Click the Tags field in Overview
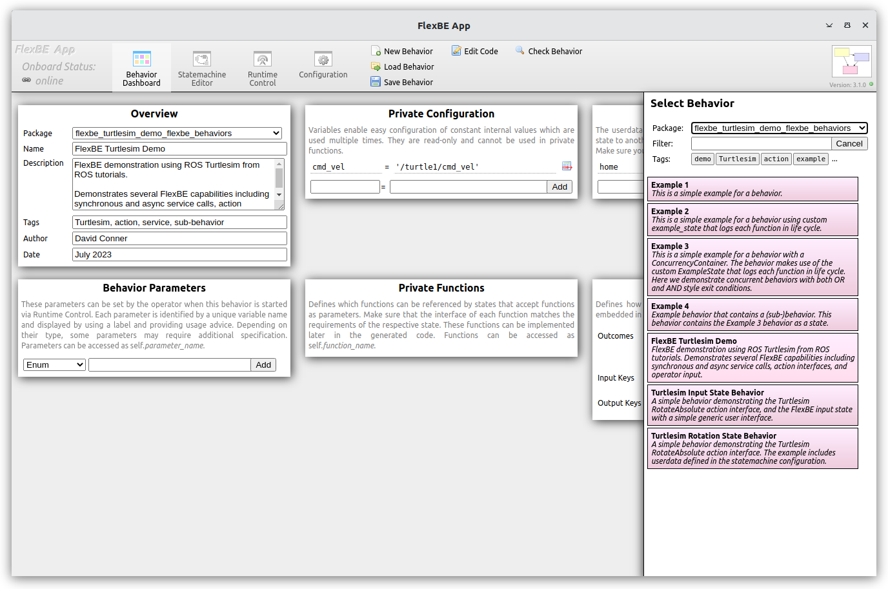The image size is (888, 589). click(x=179, y=223)
